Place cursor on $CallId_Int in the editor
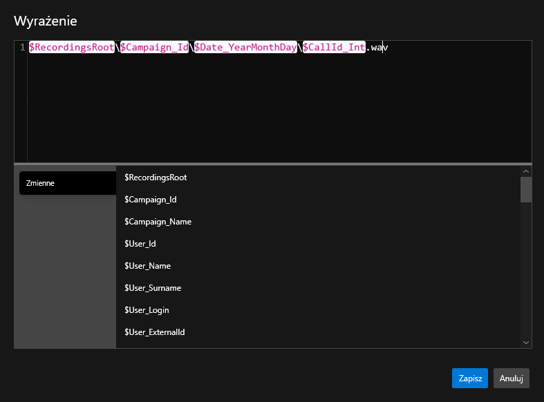The height and width of the screenshot is (402, 544). click(334, 47)
